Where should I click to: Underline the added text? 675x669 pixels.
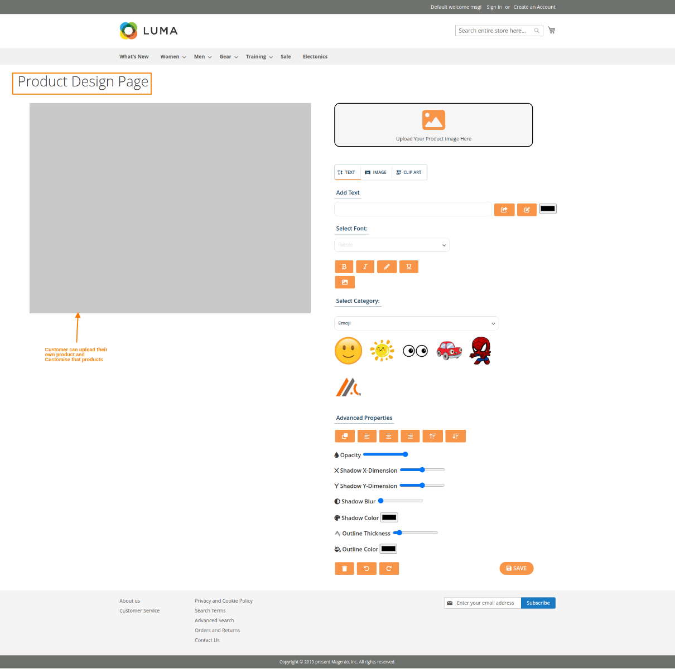(408, 266)
